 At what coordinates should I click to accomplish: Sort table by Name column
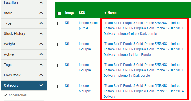pyautogui.click(x=110, y=13)
